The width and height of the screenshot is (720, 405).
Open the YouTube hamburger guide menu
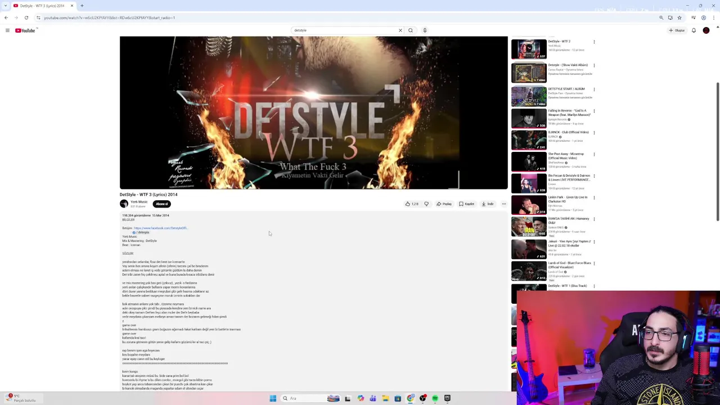[7, 30]
